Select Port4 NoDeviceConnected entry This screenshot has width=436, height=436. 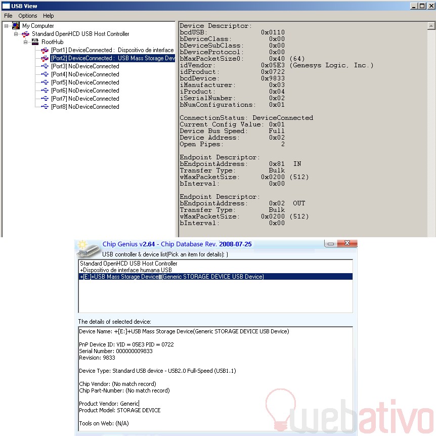[85, 74]
